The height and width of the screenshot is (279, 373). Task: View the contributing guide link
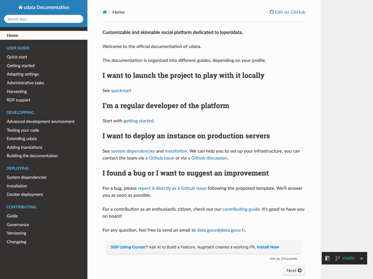[x=241, y=209]
